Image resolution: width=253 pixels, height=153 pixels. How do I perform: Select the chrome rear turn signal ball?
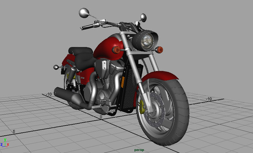[56, 67]
